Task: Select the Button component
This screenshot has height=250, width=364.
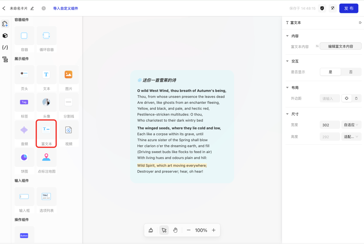Action: click(24, 235)
